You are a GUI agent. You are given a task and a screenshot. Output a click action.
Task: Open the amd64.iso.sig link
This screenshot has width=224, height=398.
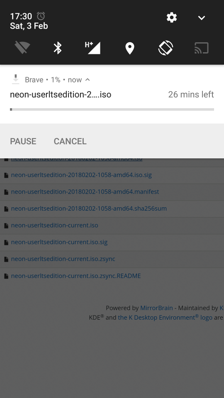pos(81,175)
